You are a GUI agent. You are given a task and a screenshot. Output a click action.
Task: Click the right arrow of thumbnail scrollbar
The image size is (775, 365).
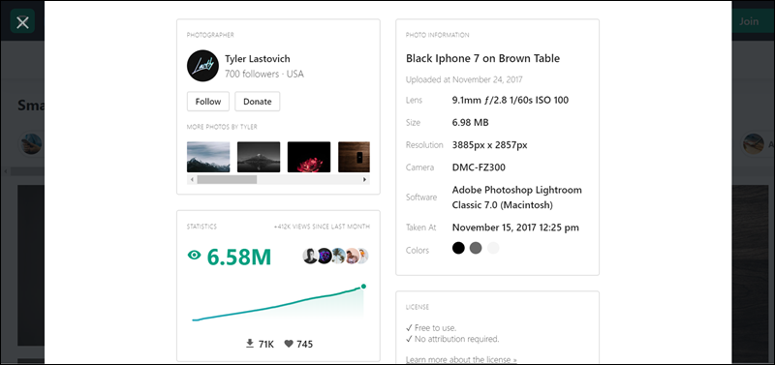pyautogui.click(x=365, y=180)
